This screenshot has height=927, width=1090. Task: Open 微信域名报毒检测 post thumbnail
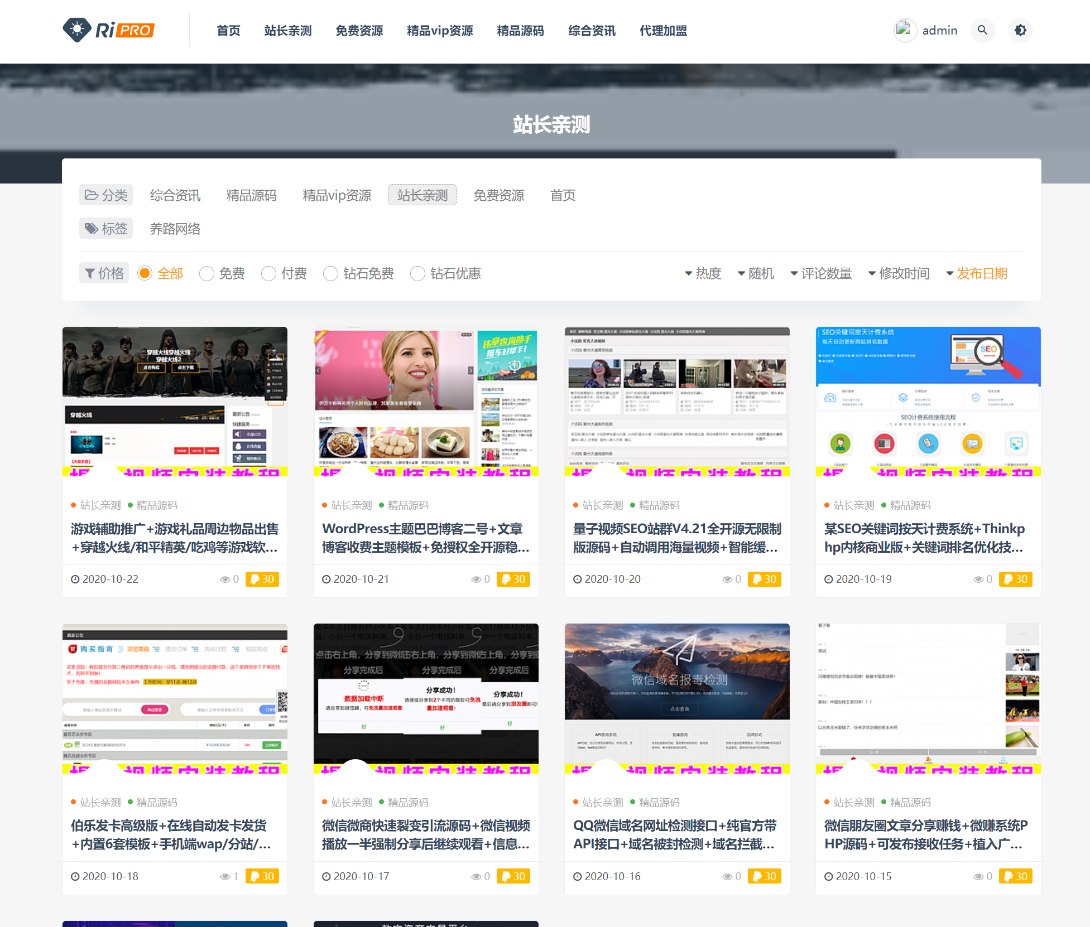677,698
